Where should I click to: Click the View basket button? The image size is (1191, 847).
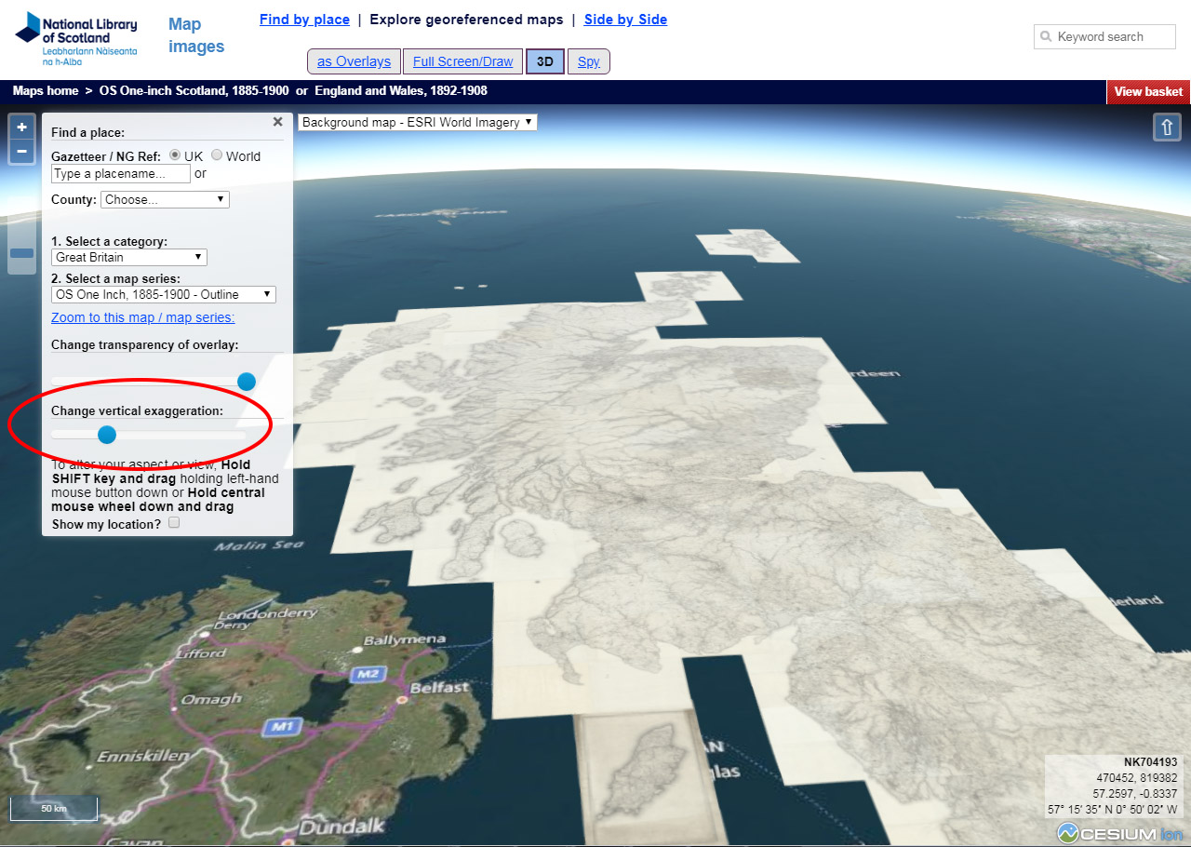coord(1148,91)
